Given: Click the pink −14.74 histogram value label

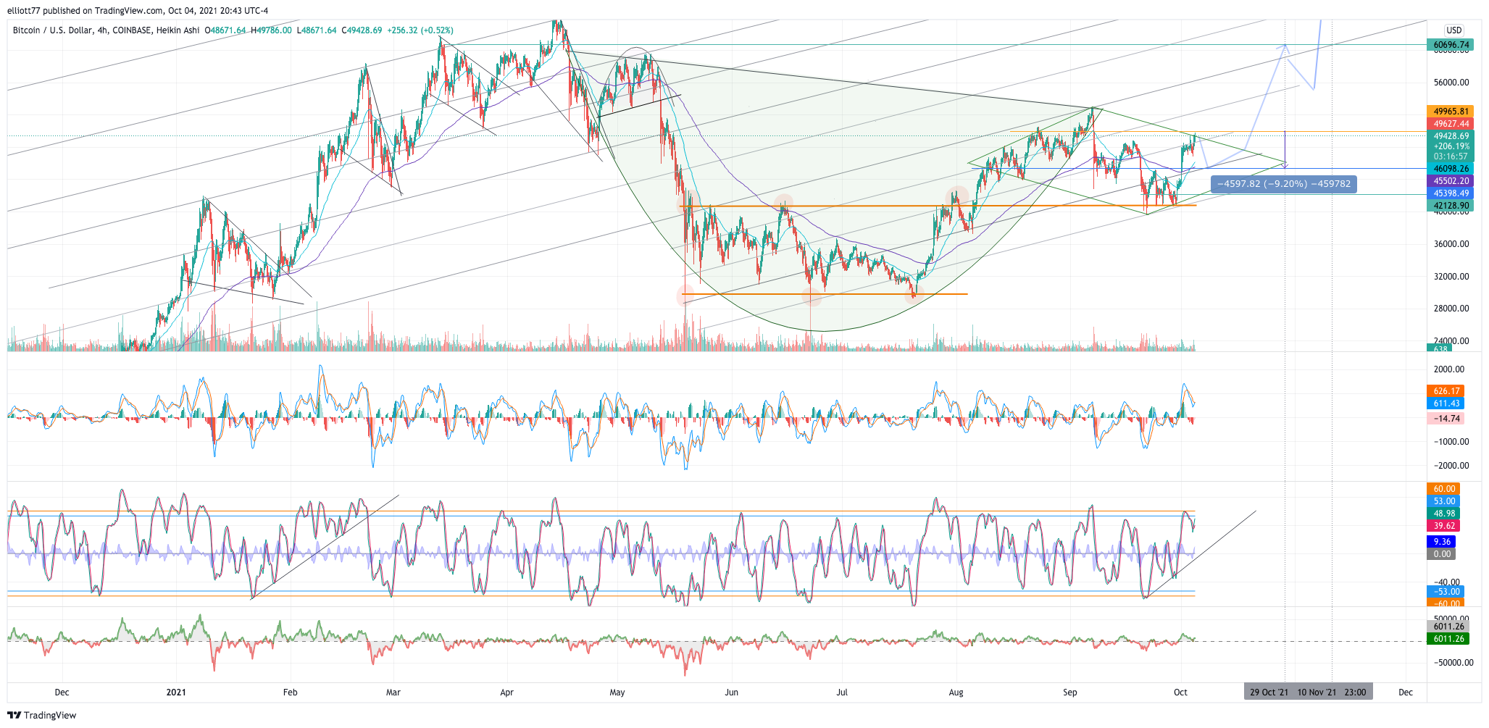Looking at the screenshot, I should click(x=1446, y=419).
